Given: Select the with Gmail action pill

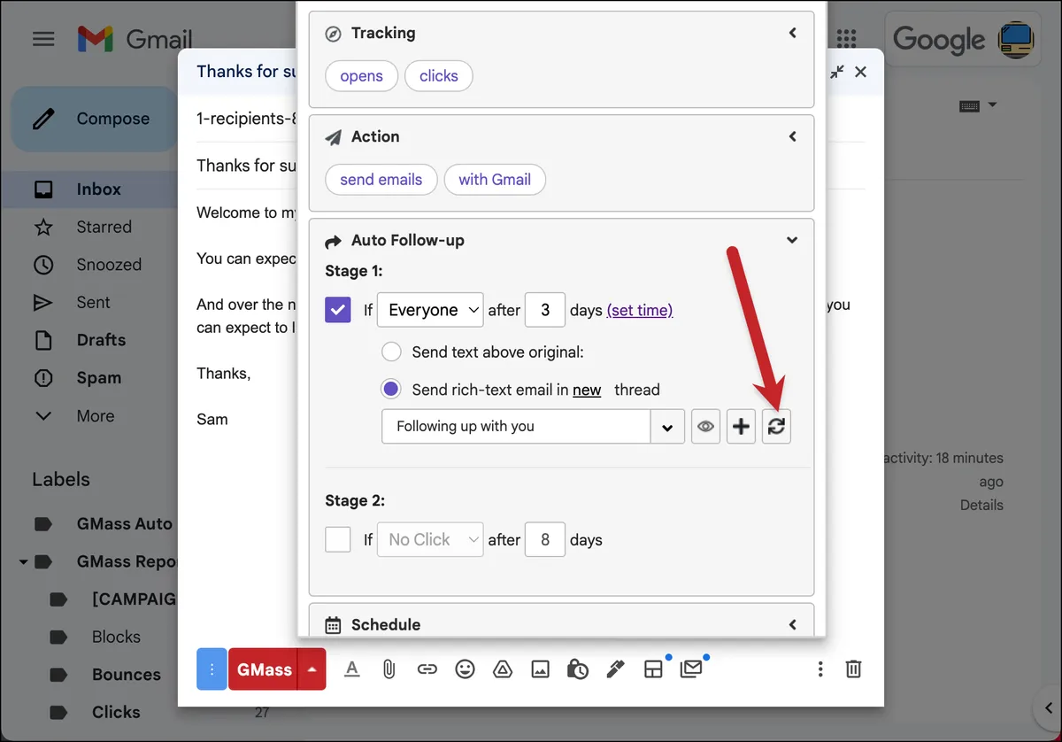Looking at the screenshot, I should click(495, 180).
